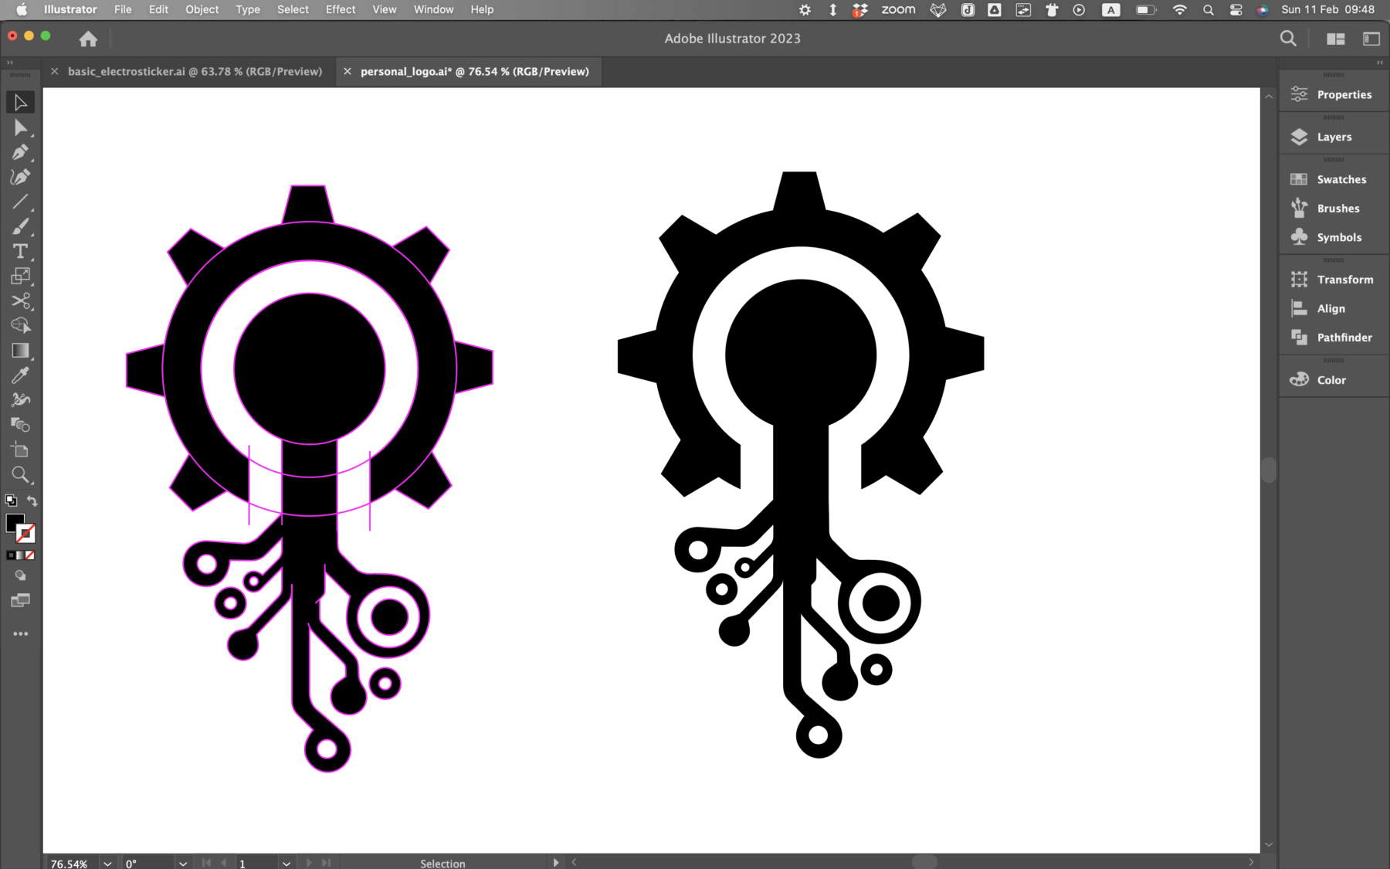Select the Scale tool

click(20, 276)
